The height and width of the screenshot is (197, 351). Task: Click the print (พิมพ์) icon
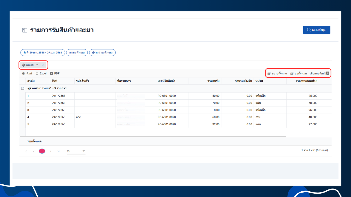coord(24,73)
